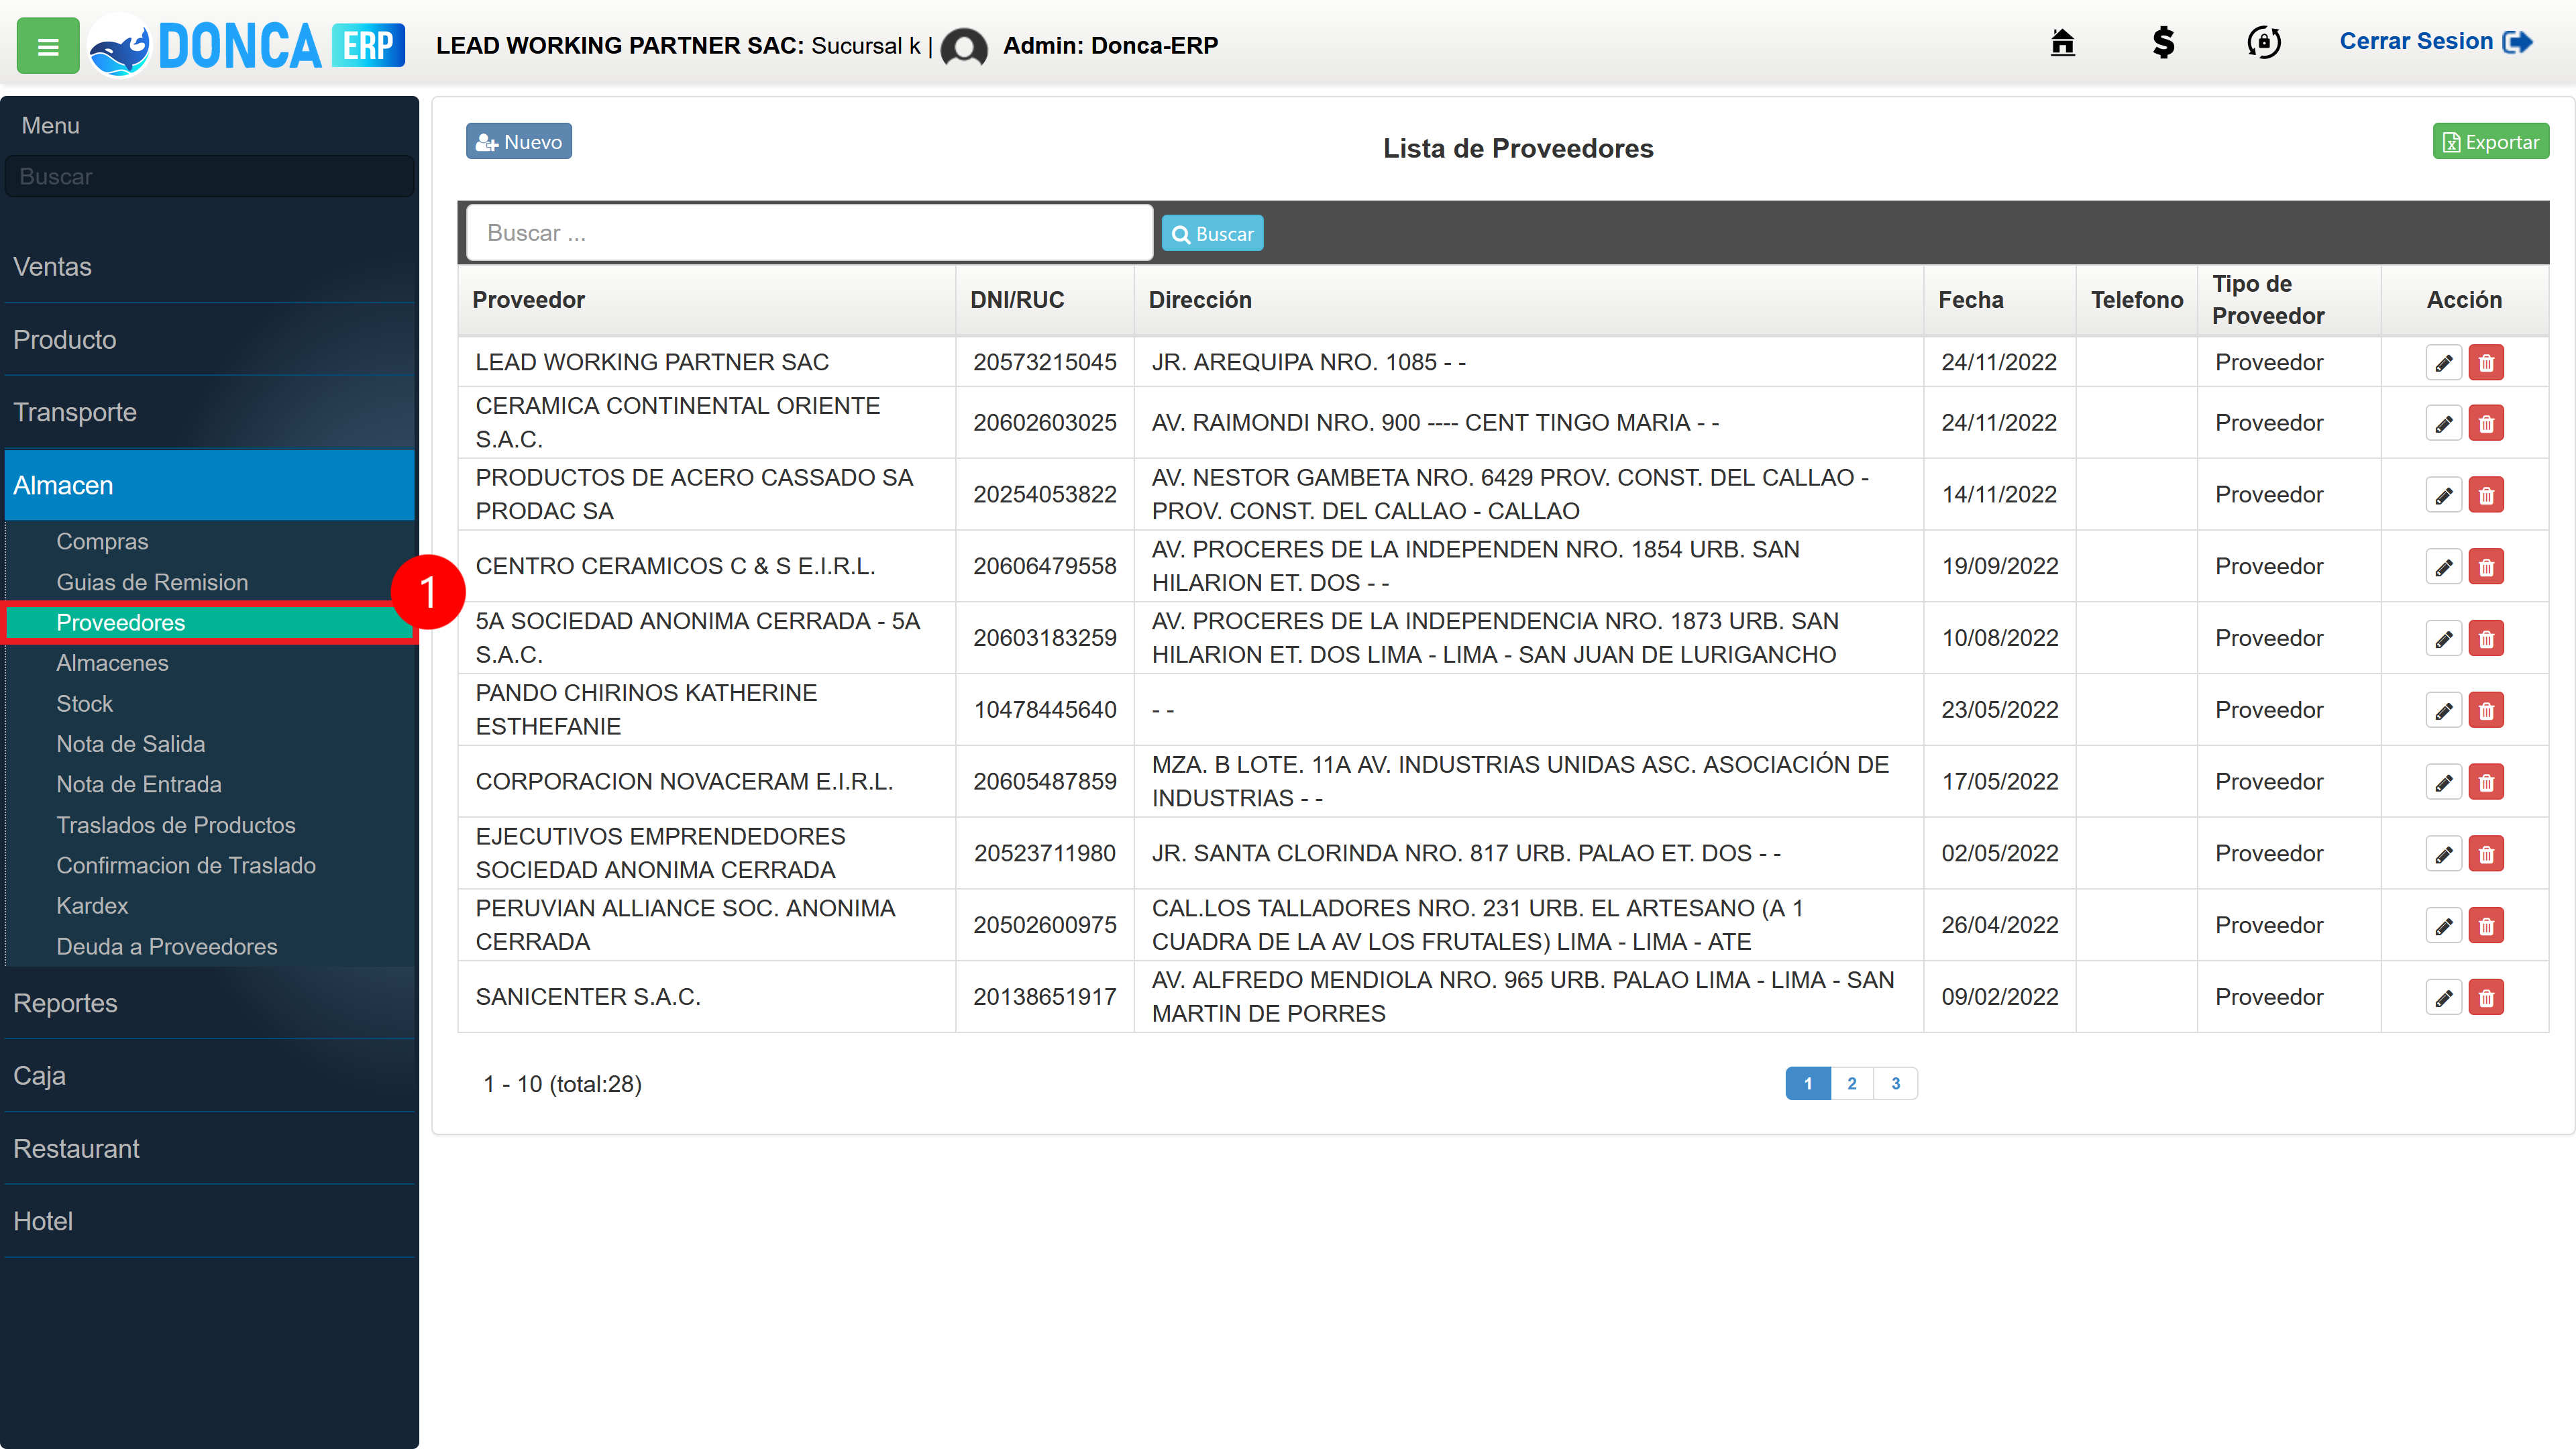Image resolution: width=2576 pixels, height=1449 pixels.
Task: Click the Nuevo supplier button
Action: pos(519,142)
